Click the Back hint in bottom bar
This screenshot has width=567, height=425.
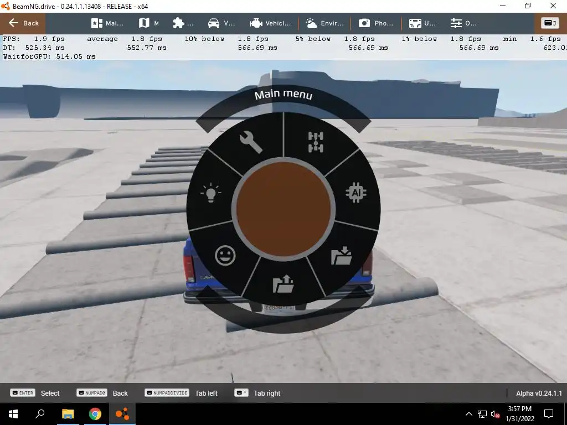click(102, 393)
